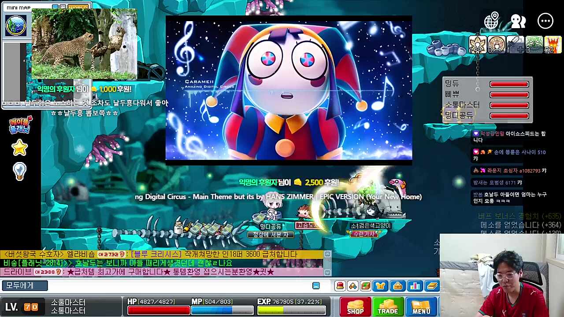
Task: Click the 밍듀 party HP bar
Action: pyautogui.click(x=509, y=84)
